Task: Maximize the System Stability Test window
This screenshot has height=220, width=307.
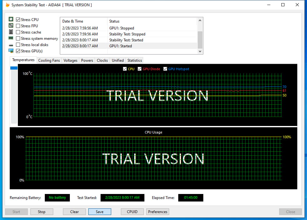Action: click(x=283, y=5)
